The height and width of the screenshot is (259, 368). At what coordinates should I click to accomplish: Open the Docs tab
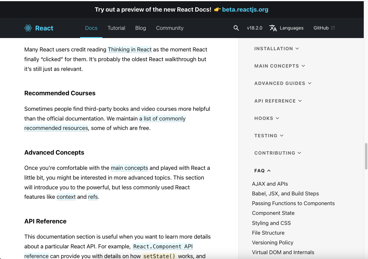click(91, 28)
